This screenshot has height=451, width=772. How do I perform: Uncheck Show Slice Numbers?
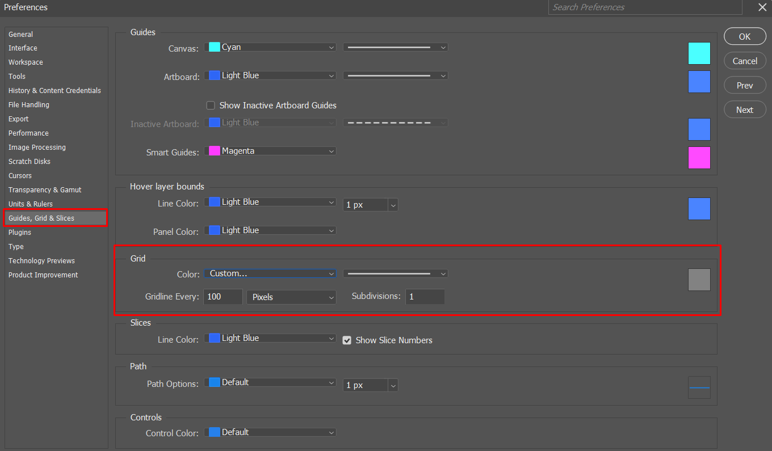[x=347, y=340]
